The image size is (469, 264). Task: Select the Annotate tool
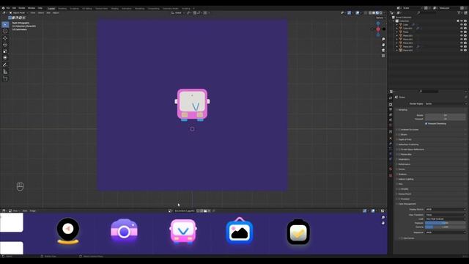[x=5, y=65]
